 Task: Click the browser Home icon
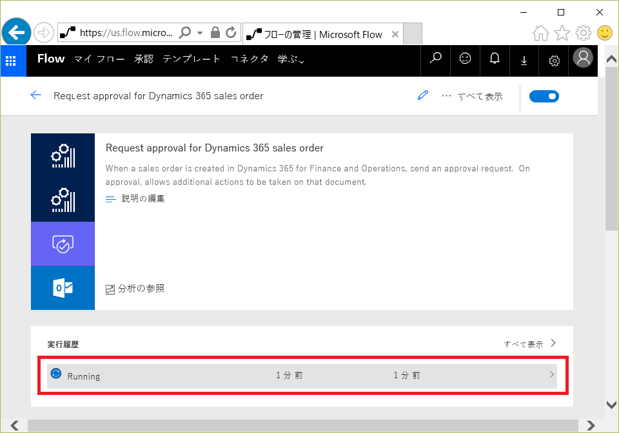pyautogui.click(x=540, y=33)
